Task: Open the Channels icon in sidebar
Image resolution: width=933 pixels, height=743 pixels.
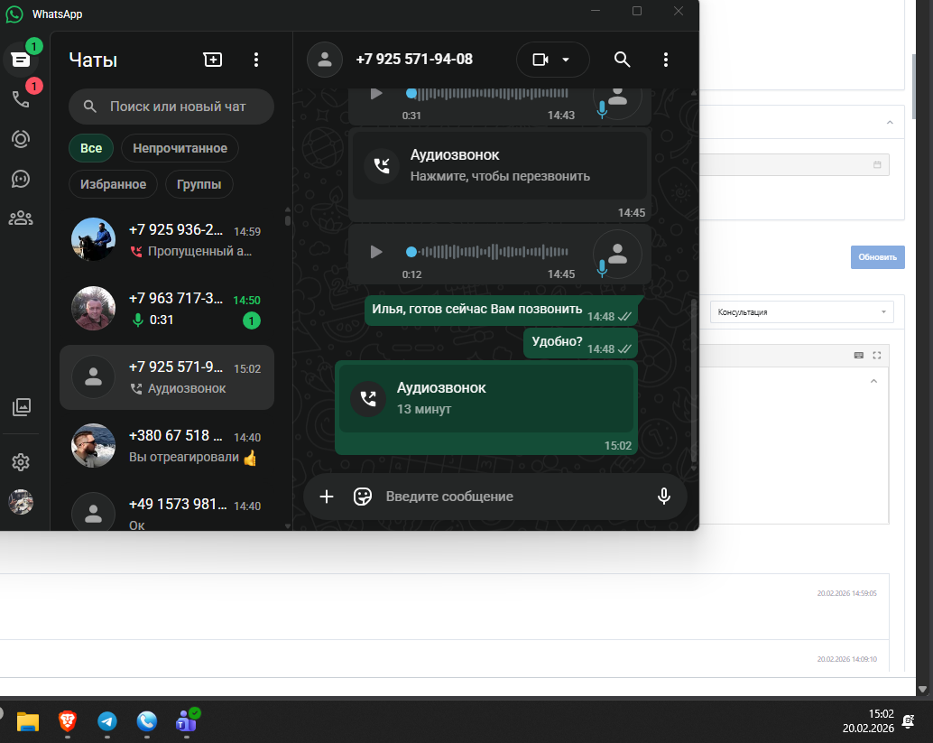Action: point(21,179)
